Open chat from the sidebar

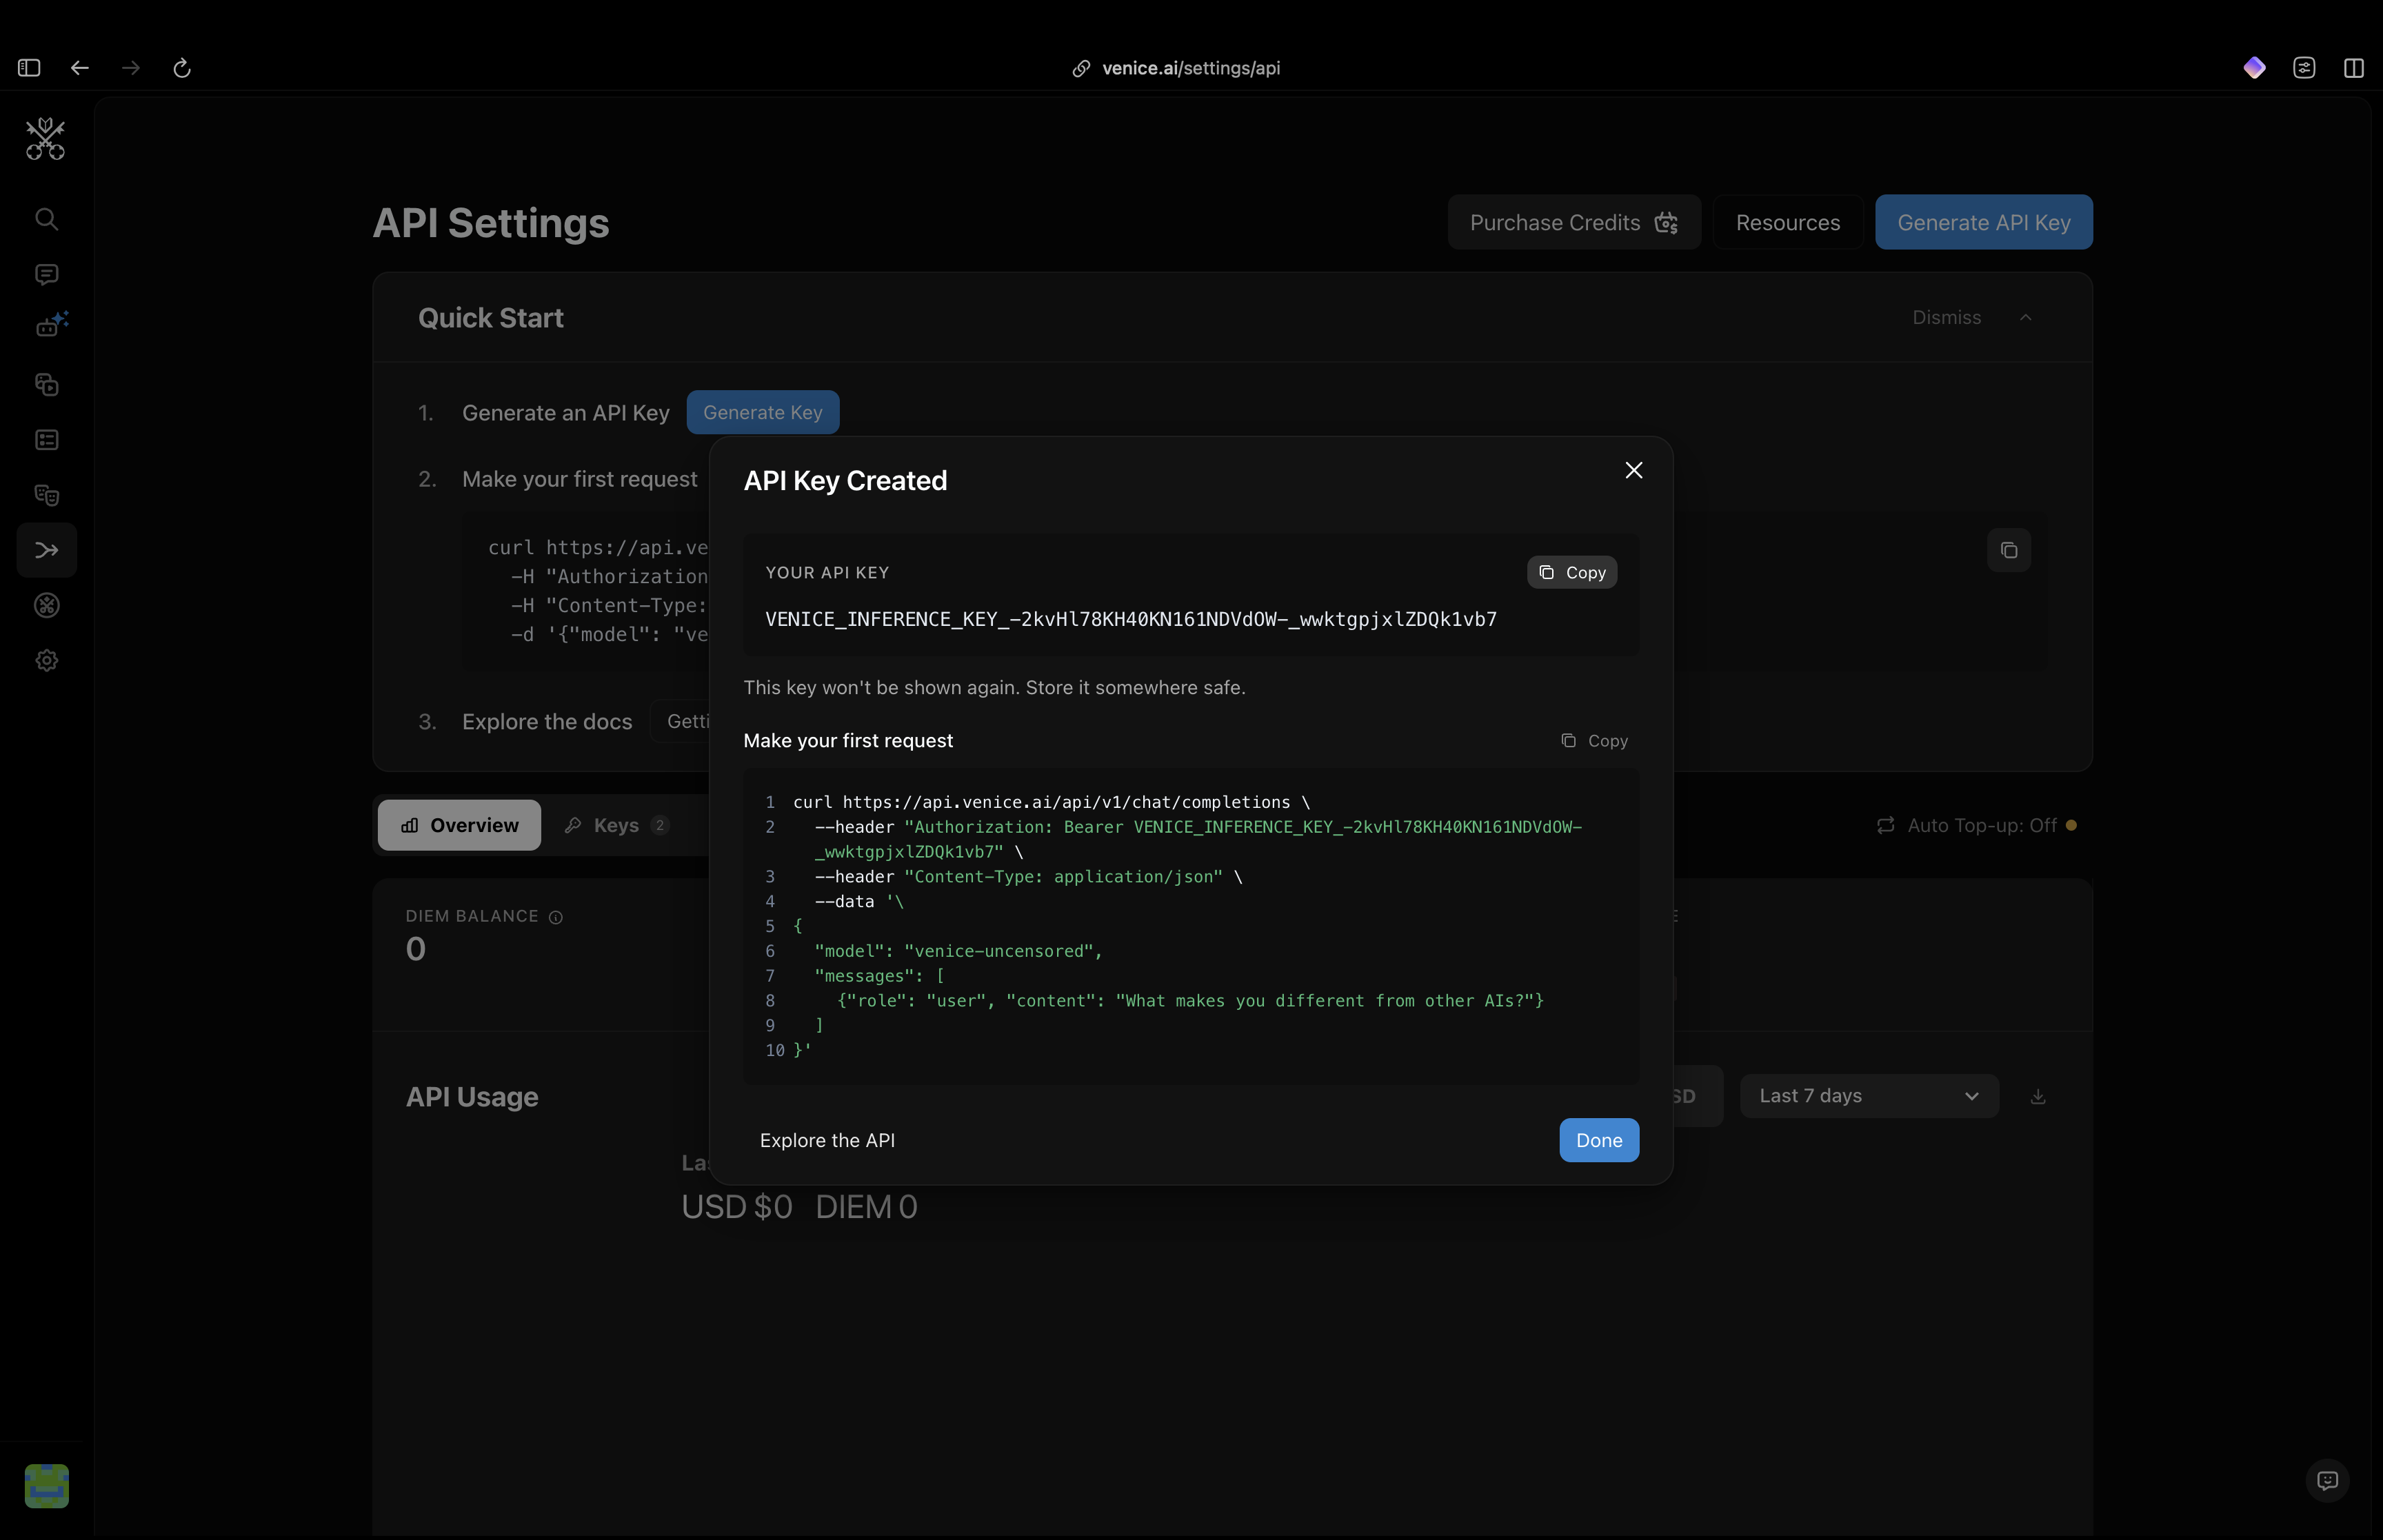46,274
